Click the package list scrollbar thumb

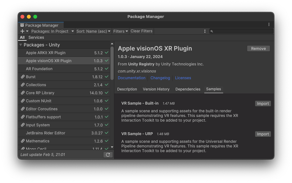pyautogui.click(x=112, y=63)
